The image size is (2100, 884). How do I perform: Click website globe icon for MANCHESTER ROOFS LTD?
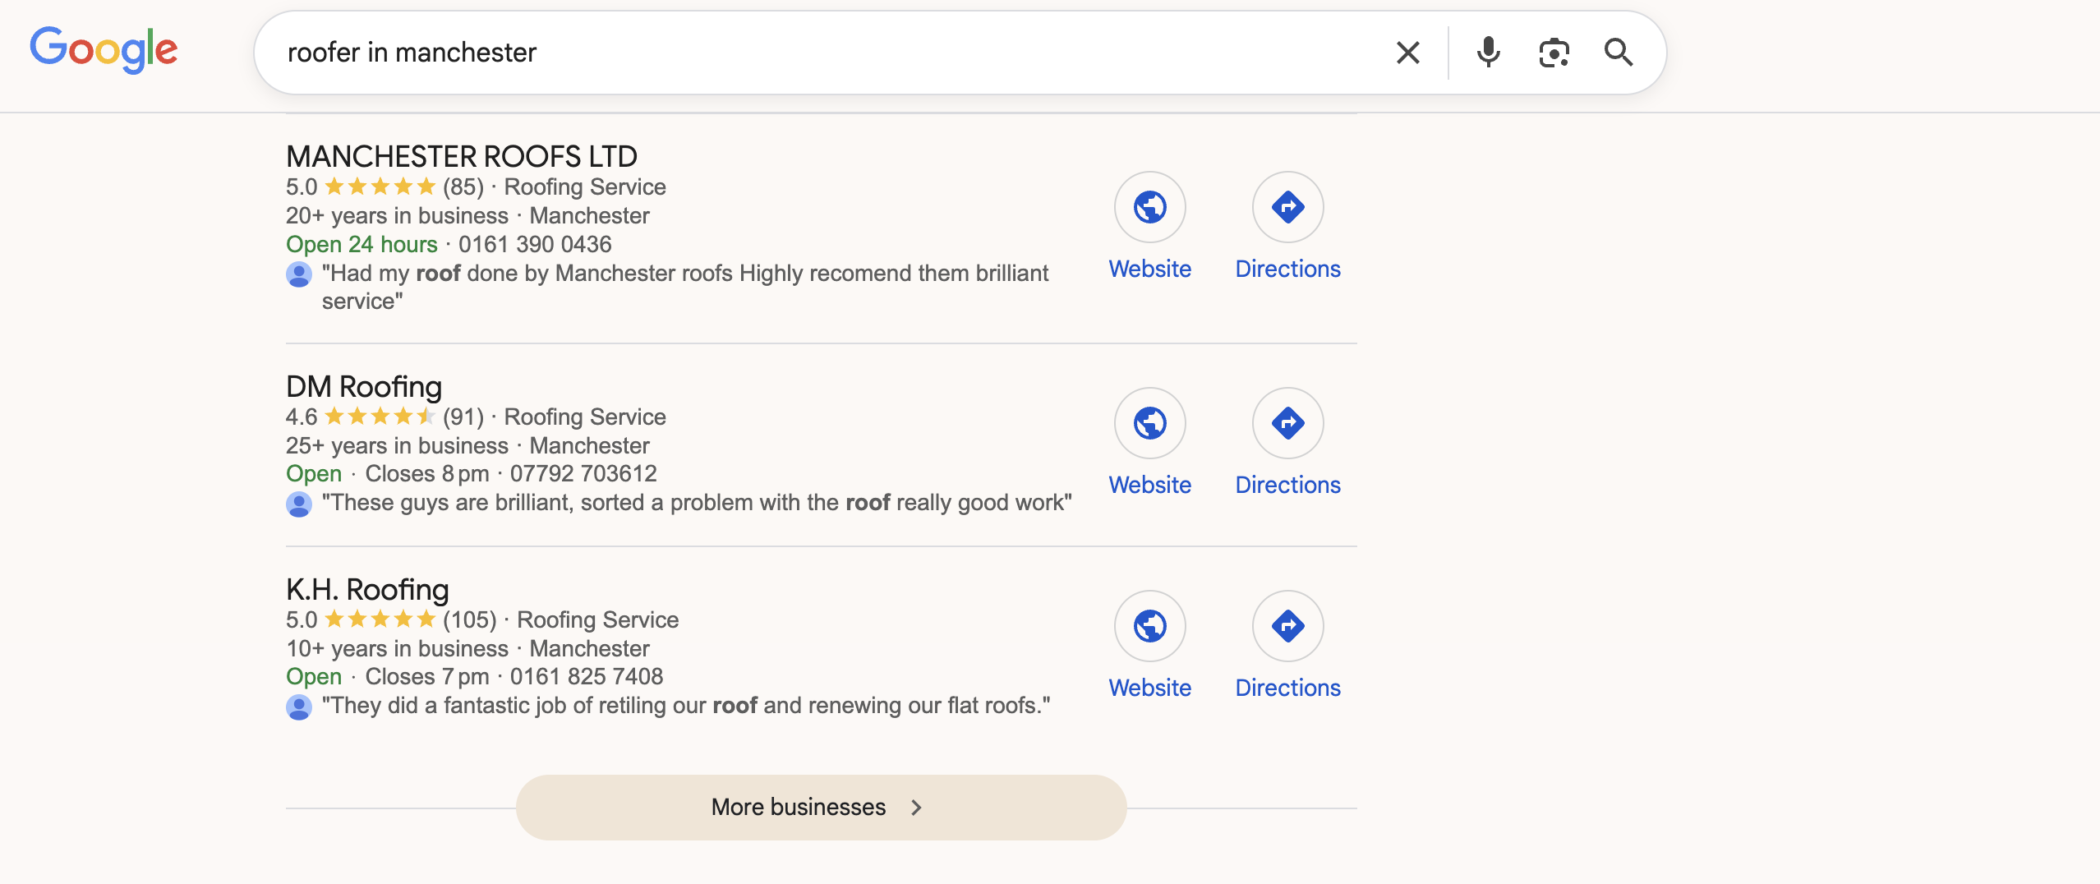[1150, 207]
